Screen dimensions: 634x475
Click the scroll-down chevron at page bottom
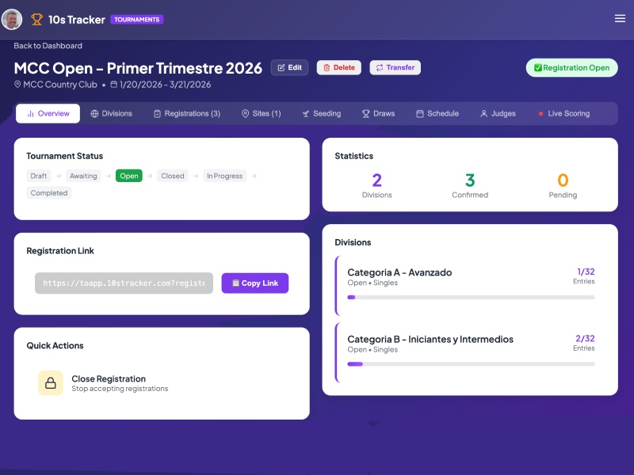point(372,424)
